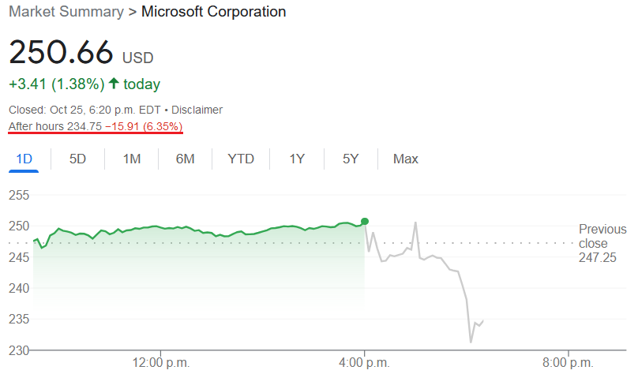
Task: Click the 250.66 USD price figure
Action: pyautogui.click(x=81, y=52)
